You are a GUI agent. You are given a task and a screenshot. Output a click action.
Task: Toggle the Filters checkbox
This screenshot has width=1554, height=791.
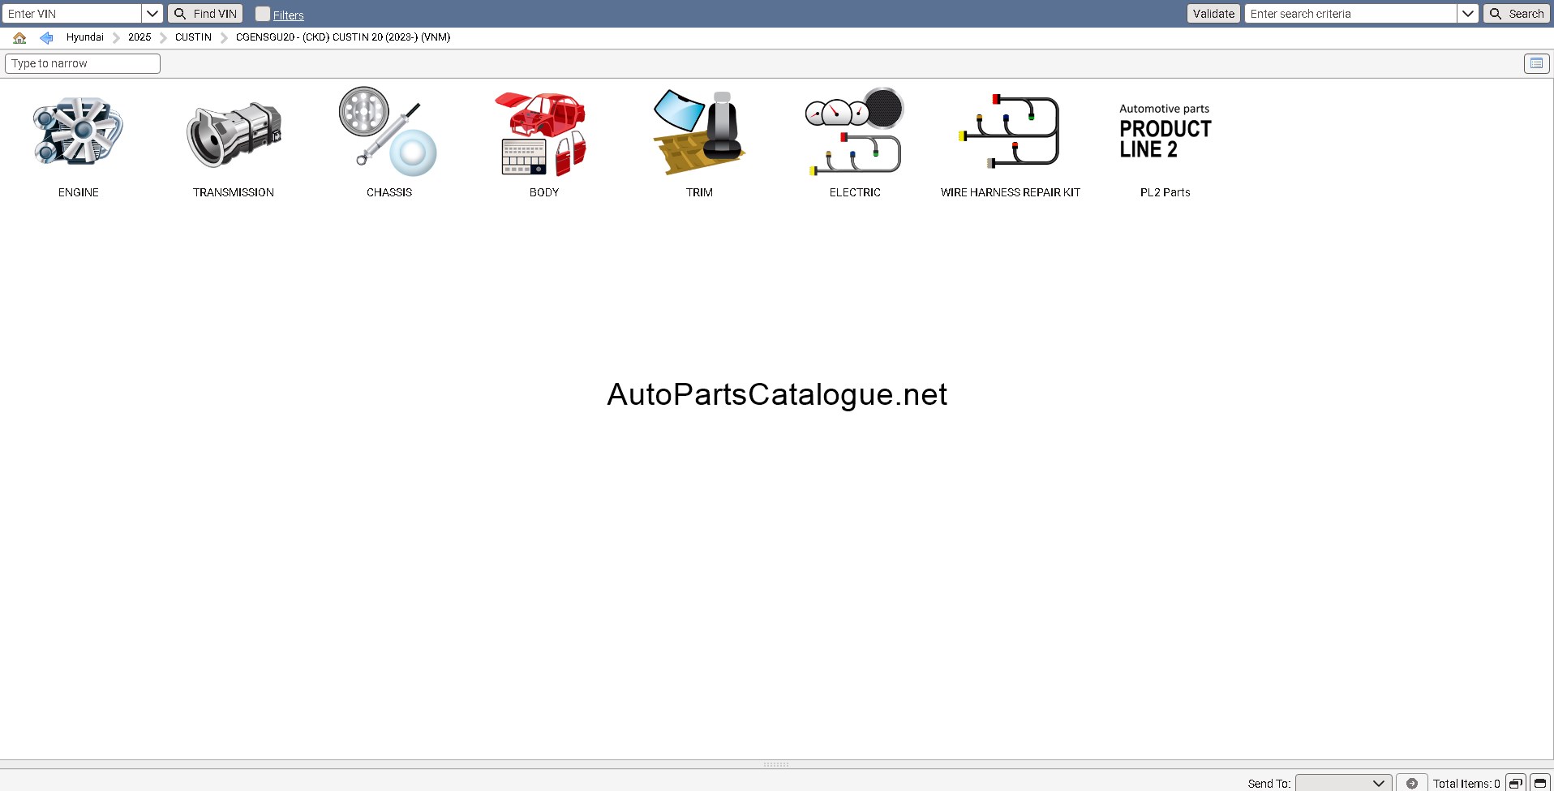pos(262,14)
